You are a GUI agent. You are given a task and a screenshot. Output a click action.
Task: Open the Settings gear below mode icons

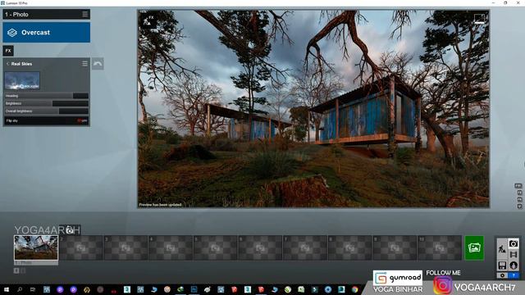point(502,275)
